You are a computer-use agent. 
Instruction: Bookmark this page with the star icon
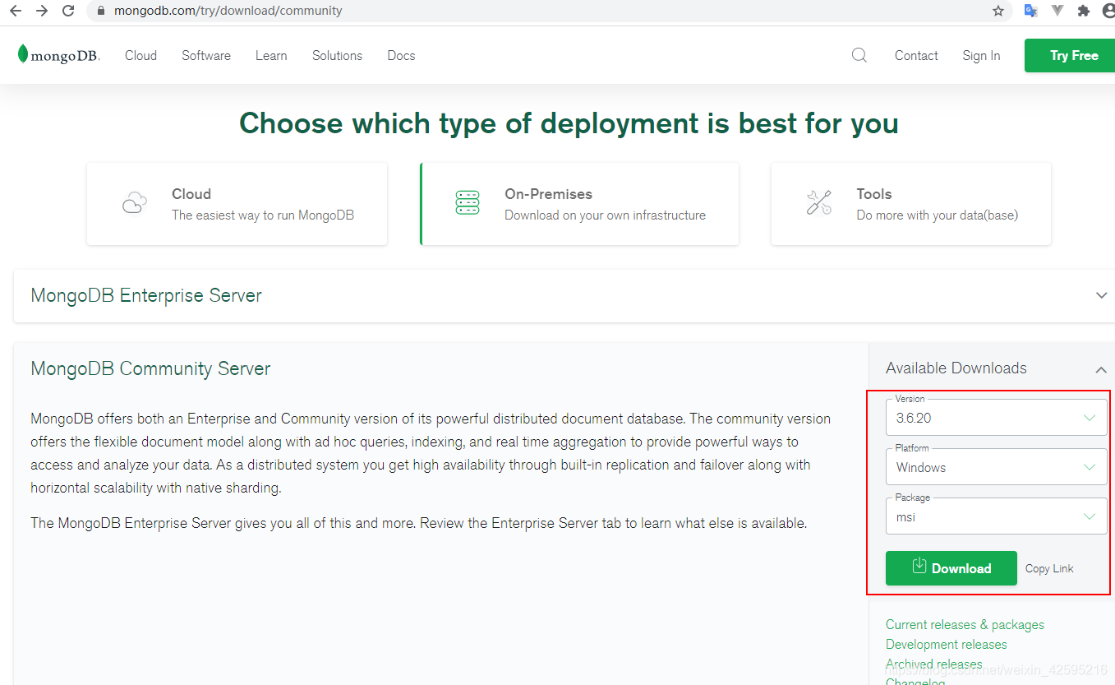pyautogui.click(x=998, y=11)
